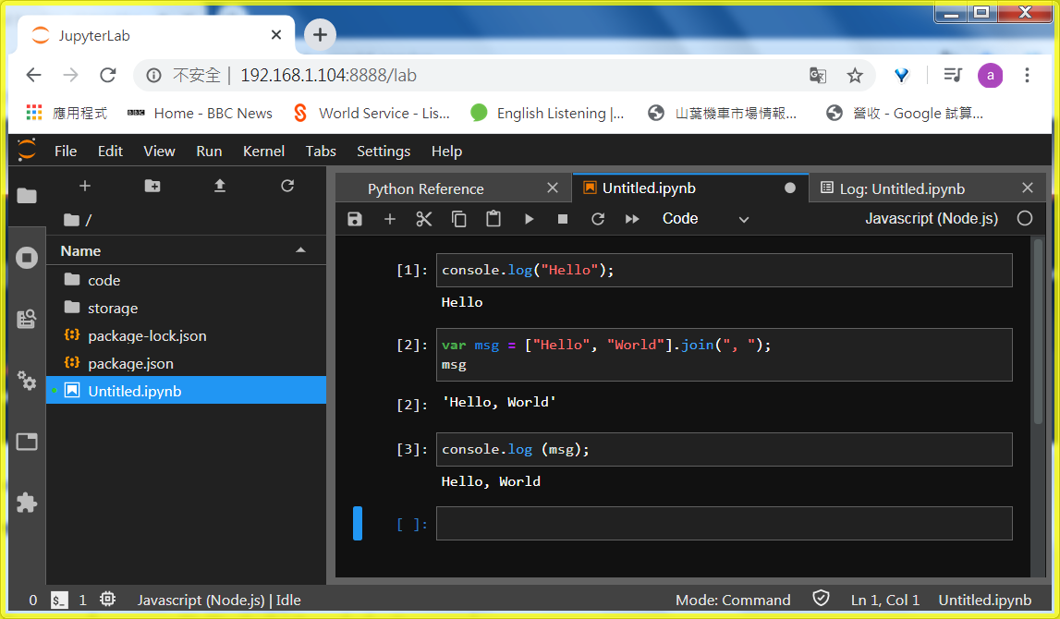This screenshot has width=1060, height=619.
Task: Select the Javascript (Node.js) kernel switcher
Action: [930, 218]
